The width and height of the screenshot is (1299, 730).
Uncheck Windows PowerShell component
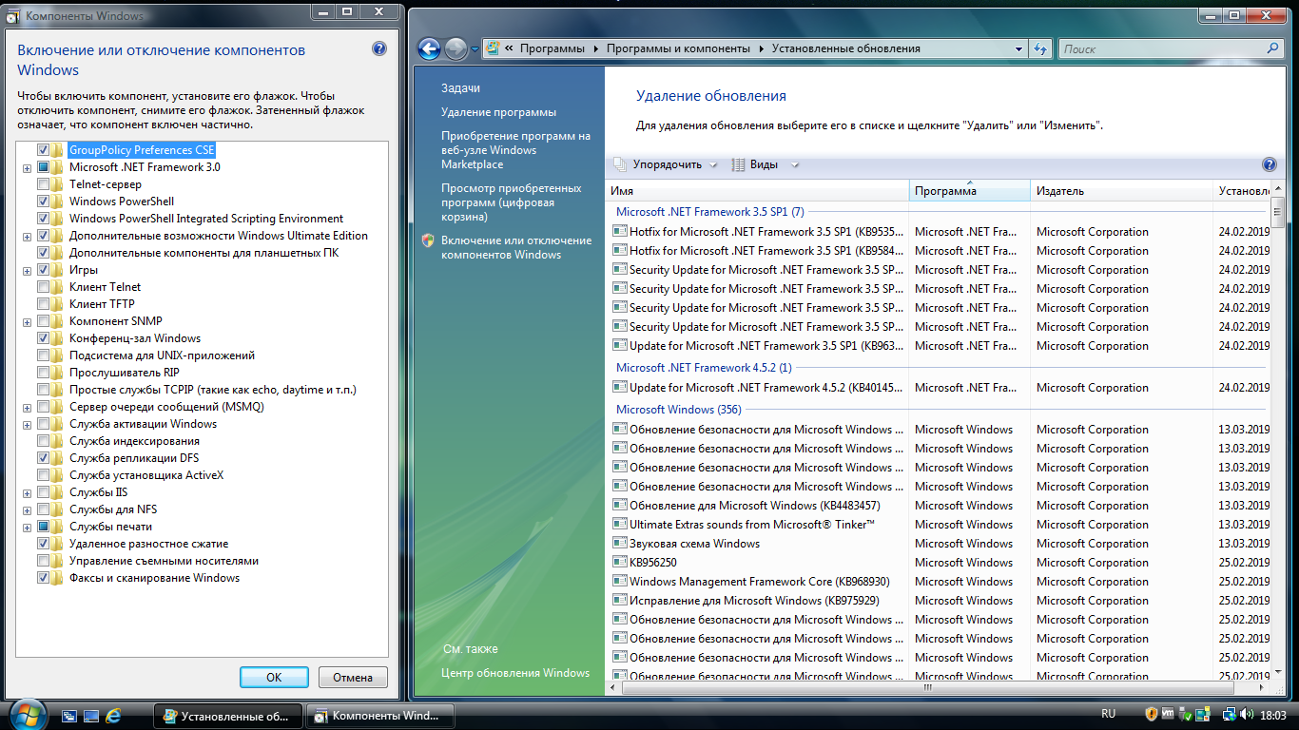44,202
